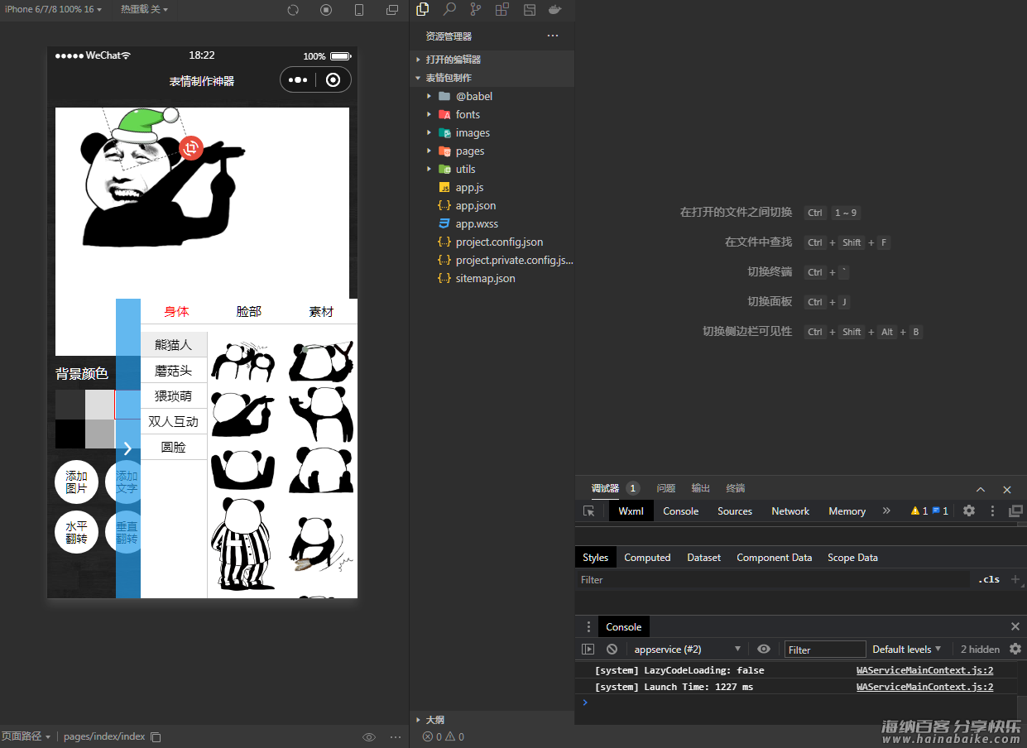Click the red rotate handle on the hat sticker
Screen dimensions: 1027x748
pos(191,148)
